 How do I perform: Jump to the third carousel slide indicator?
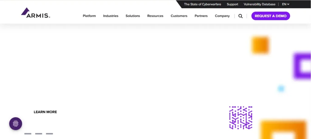(x=50, y=134)
